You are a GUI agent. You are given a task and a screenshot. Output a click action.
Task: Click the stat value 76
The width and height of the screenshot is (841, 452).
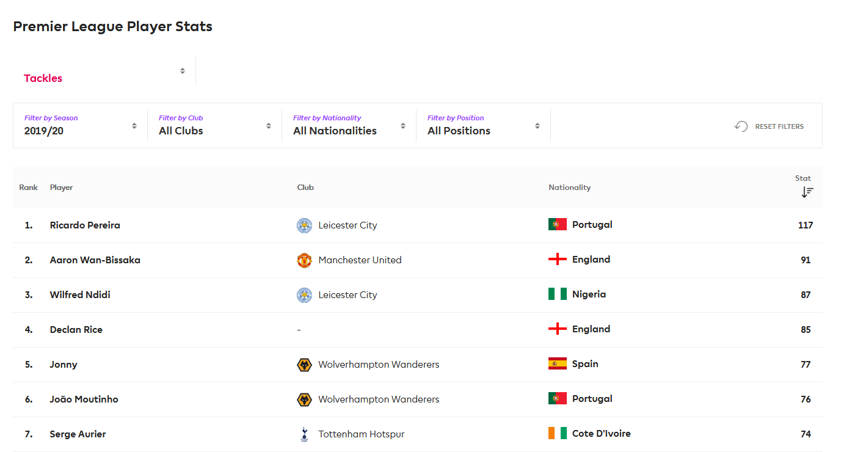tap(806, 399)
